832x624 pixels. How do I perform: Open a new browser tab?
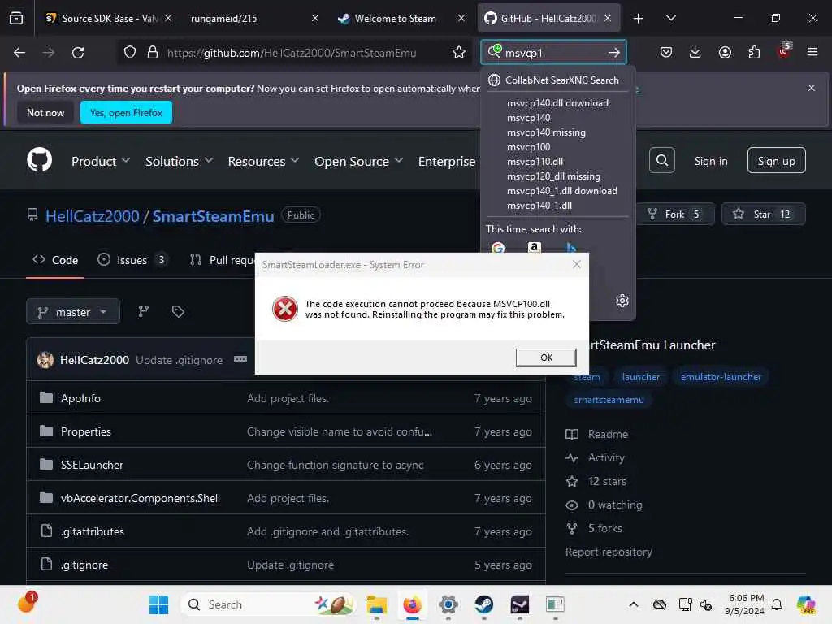pos(639,18)
